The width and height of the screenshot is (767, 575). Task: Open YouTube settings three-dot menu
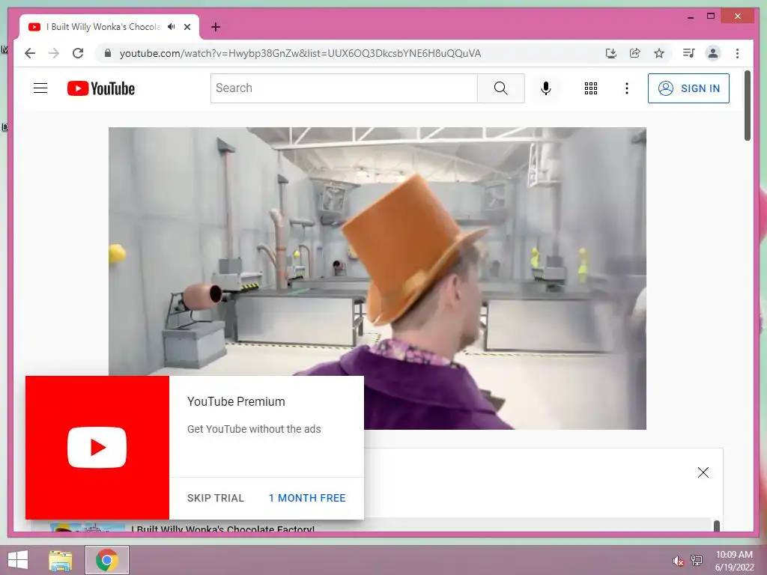point(627,88)
